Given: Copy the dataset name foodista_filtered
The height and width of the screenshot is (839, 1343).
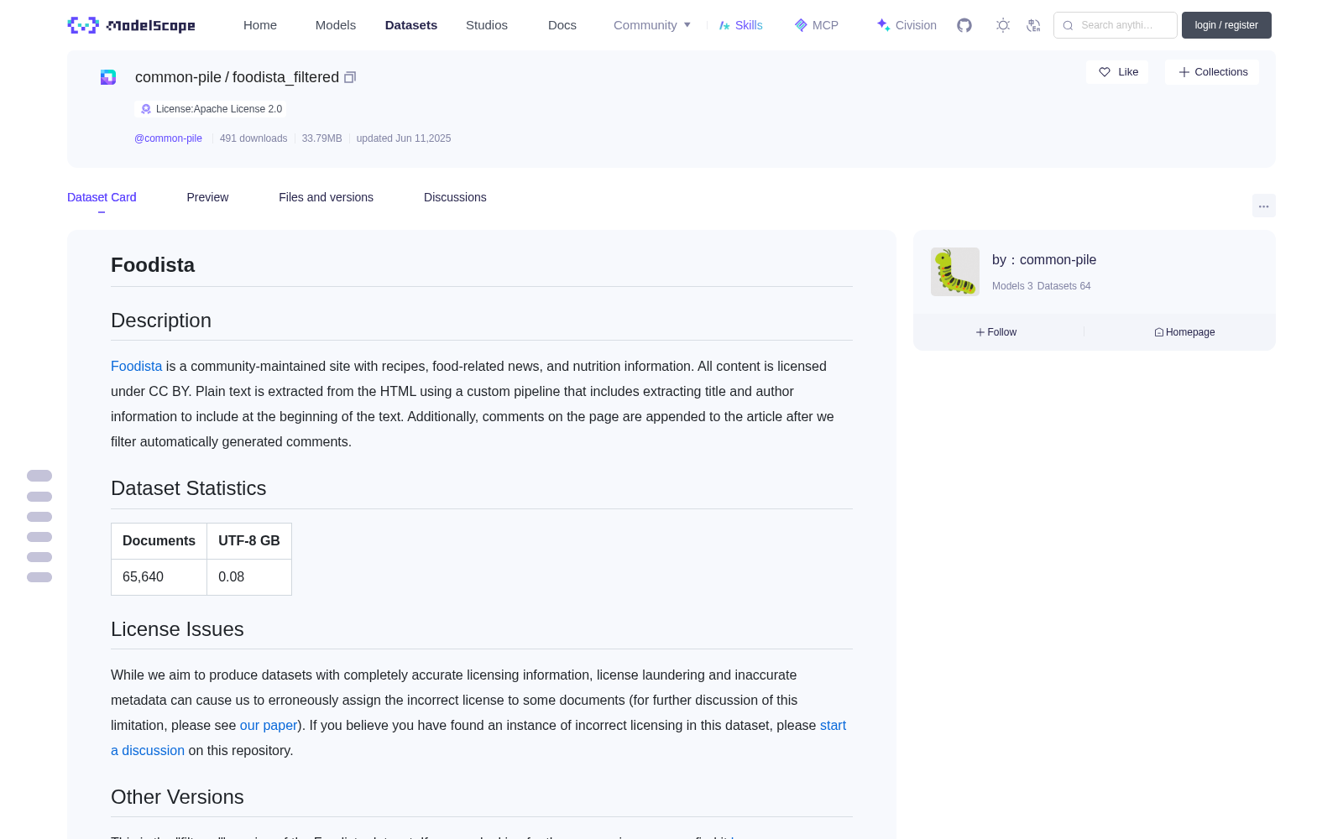Looking at the screenshot, I should tap(350, 77).
